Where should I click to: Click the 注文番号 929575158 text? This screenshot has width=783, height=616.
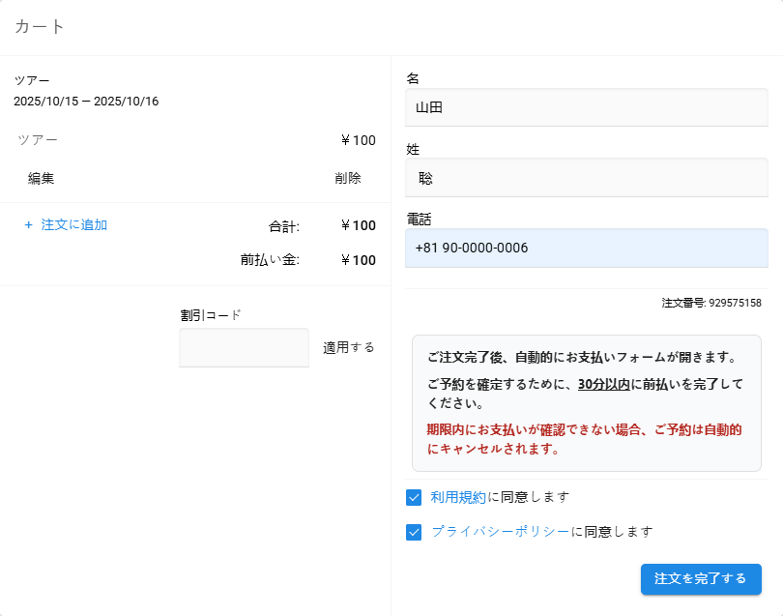pos(711,303)
